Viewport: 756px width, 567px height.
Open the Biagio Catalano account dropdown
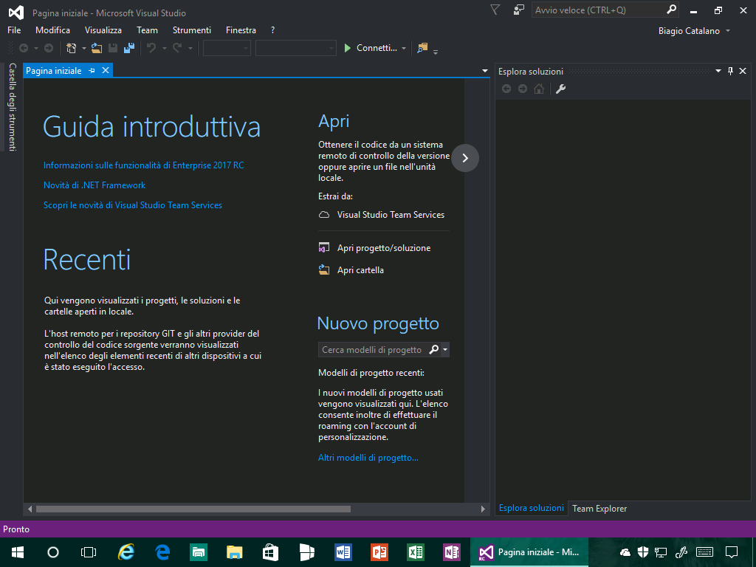pos(728,31)
